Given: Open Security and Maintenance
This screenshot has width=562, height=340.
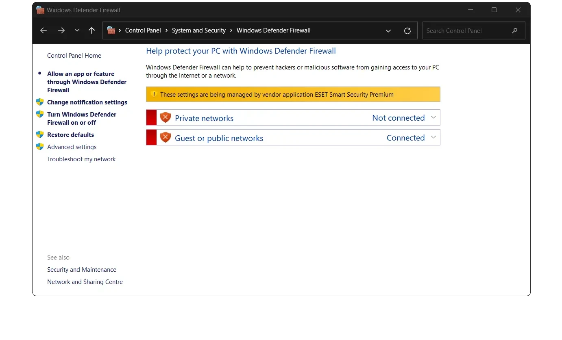Looking at the screenshot, I should [x=82, y=270].
